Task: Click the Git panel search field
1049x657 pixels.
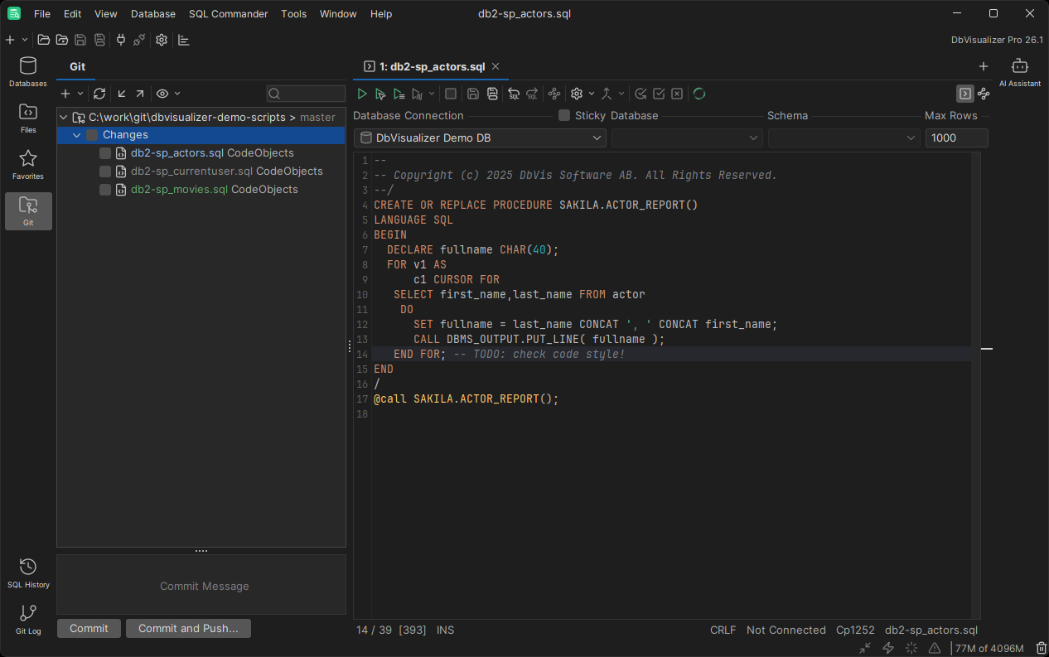Action: tap(306, 94)
